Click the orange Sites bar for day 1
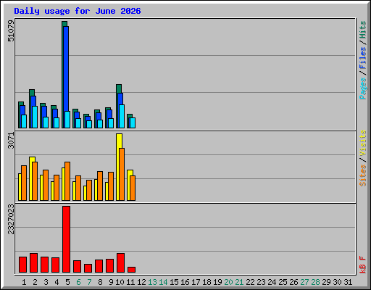Screen dimensions: 371x290 pyautogui.click(x=24, y=183)
